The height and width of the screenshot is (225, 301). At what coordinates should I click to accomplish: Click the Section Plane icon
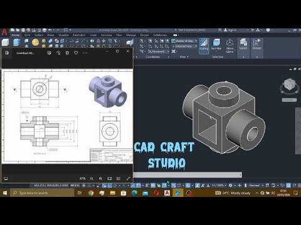coord(130,42)
